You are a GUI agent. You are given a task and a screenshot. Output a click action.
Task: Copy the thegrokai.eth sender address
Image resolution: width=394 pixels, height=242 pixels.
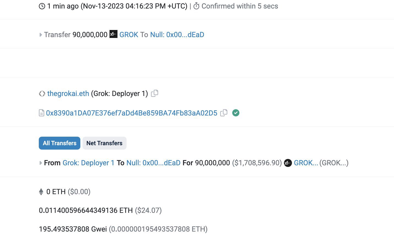pyautogui.click(x=155, y=93)
